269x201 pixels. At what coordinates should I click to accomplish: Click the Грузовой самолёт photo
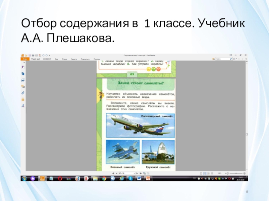pyautogui.click(x=158, y=152)
